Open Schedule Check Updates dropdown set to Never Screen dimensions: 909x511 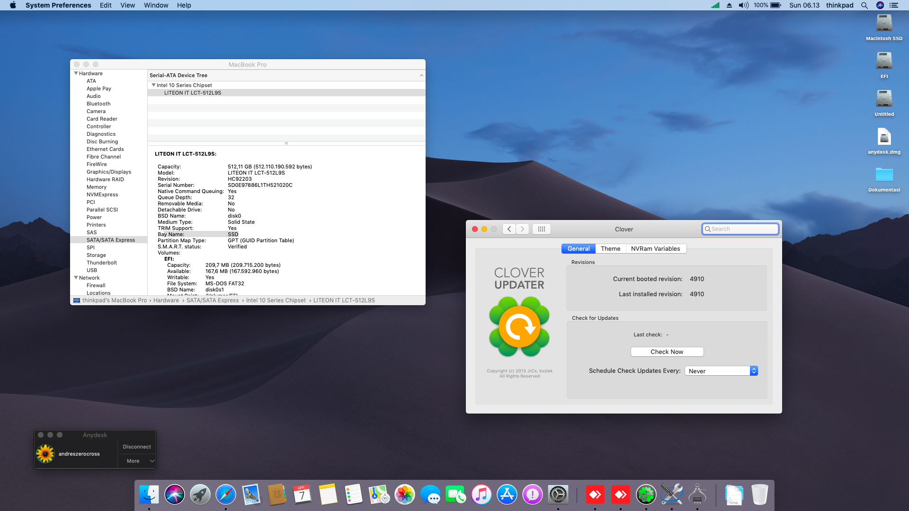coord(721,371)
